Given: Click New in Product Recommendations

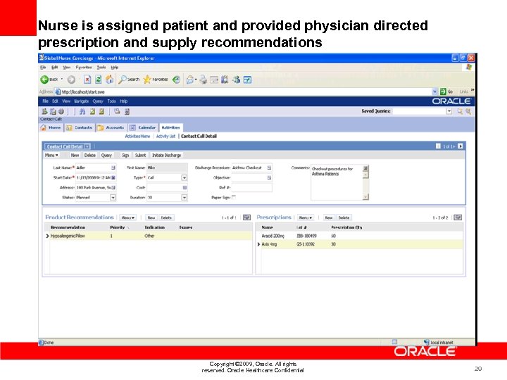Looking at the screenshot, I should 151,217.
